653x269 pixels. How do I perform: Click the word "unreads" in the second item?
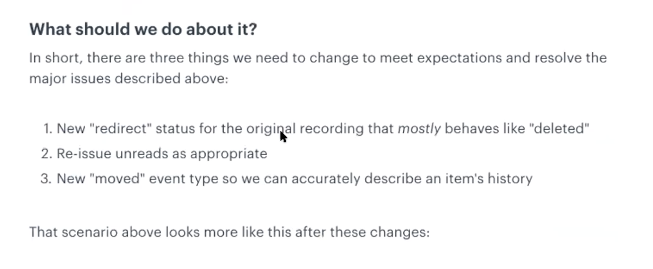coord(141,153)
